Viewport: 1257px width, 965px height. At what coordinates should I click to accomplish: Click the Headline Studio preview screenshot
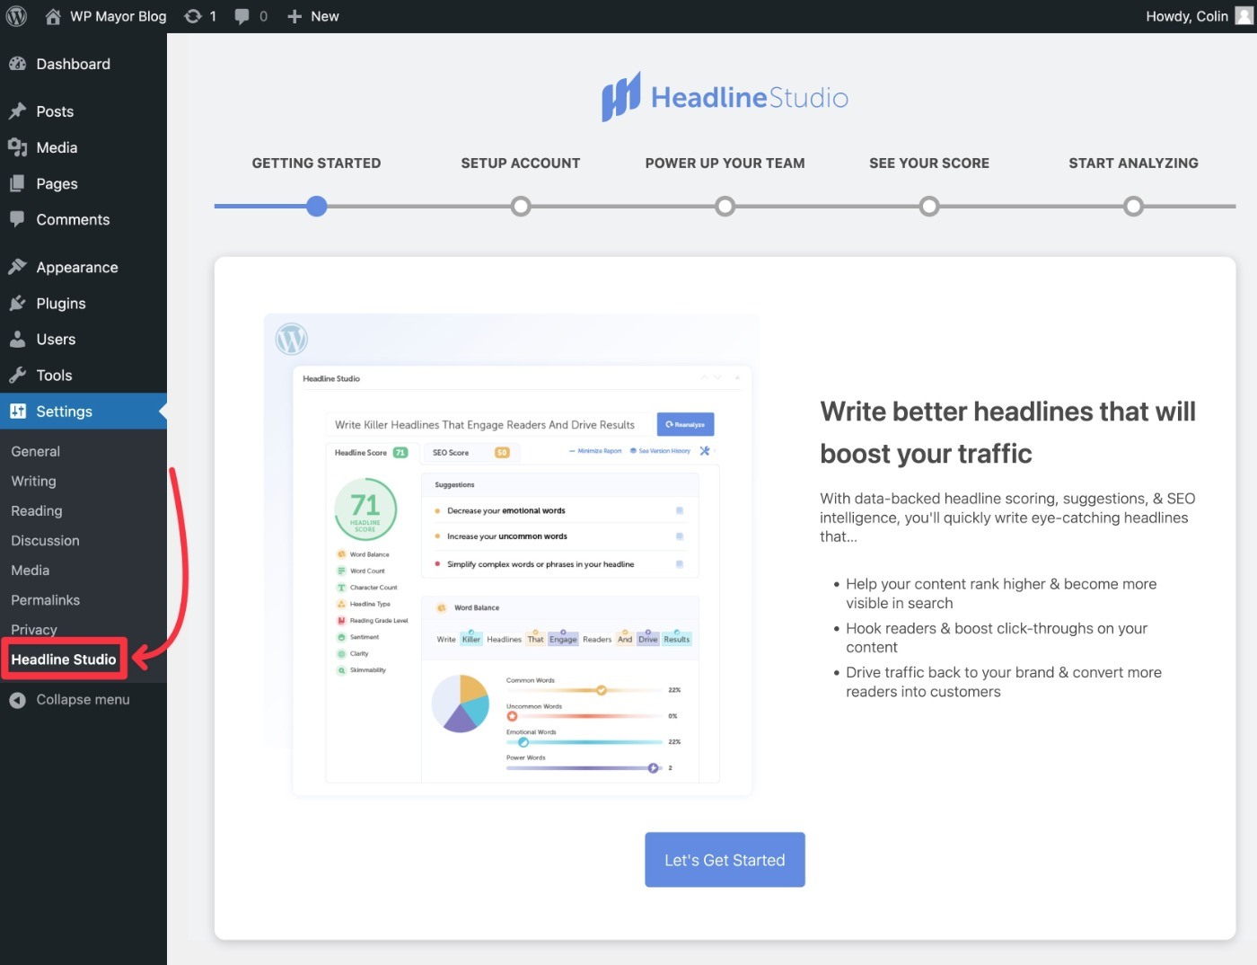pyautogui.click(x=512, y=555)
